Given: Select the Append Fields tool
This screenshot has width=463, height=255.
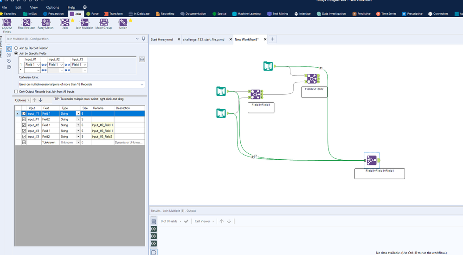Looking at the screenshot, I should [x=7, y=25].
